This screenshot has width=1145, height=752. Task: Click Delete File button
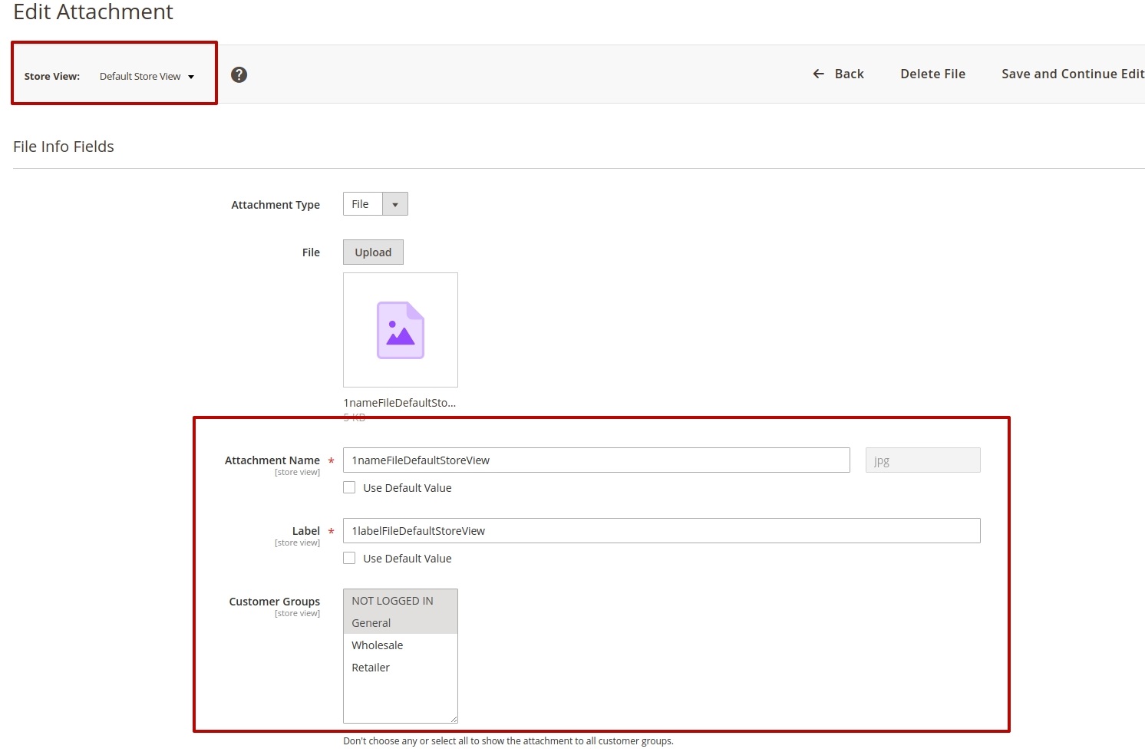point(932,74)
